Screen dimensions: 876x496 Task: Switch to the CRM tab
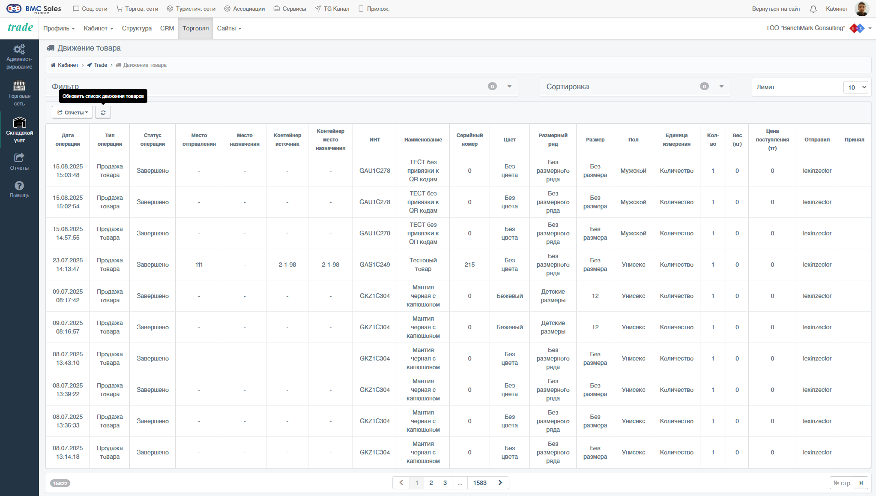pyautogui.click(x=167, y=28)
